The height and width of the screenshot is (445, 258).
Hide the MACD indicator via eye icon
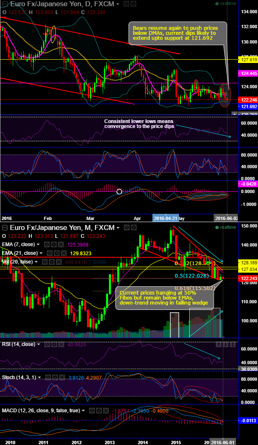pyautogui.click(x=92, y=411)
